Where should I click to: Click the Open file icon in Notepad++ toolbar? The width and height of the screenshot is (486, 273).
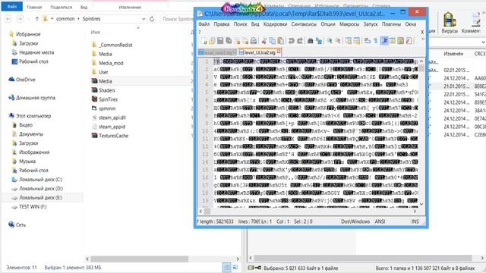(x=212, y=41)
